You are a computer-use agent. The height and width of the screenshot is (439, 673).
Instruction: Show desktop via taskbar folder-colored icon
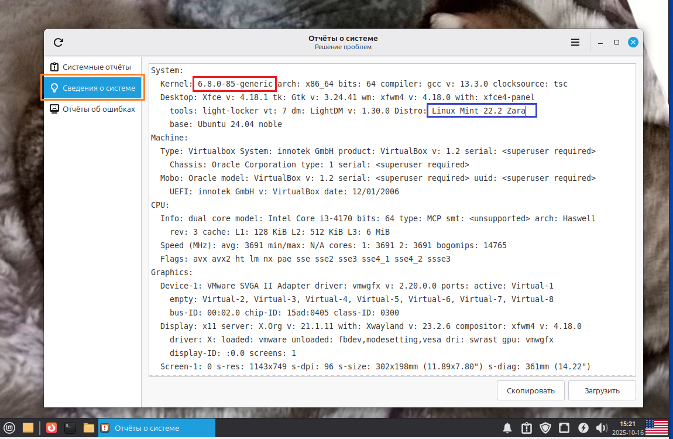point(28,428)
